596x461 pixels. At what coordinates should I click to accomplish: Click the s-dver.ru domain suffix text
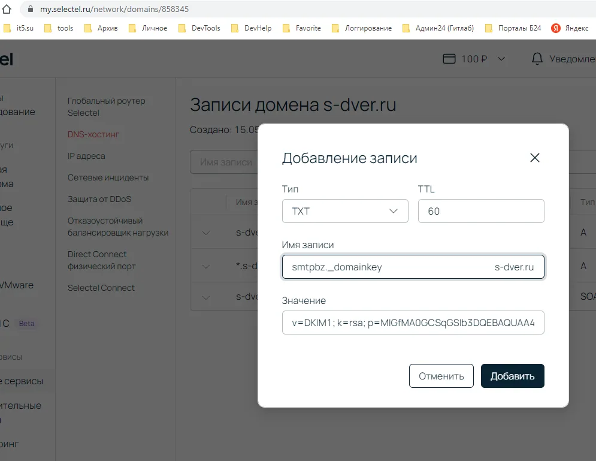click(x=514, y=267)
